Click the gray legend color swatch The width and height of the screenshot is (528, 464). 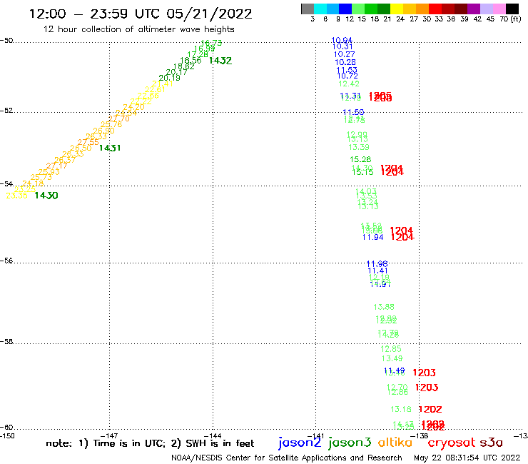(308, 9)
